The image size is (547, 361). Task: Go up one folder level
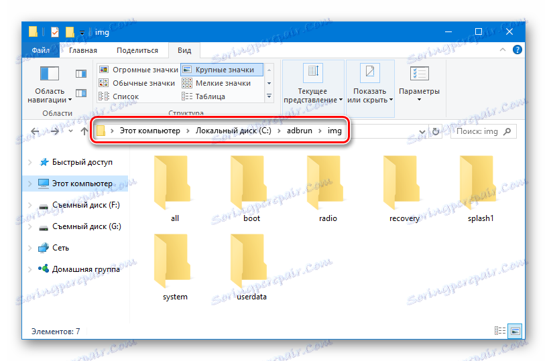pos(84,131)
